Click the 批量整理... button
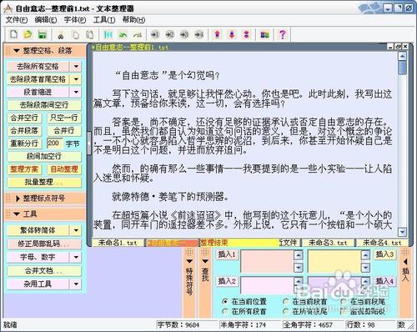The image size is (417, 332). [44, 182]
